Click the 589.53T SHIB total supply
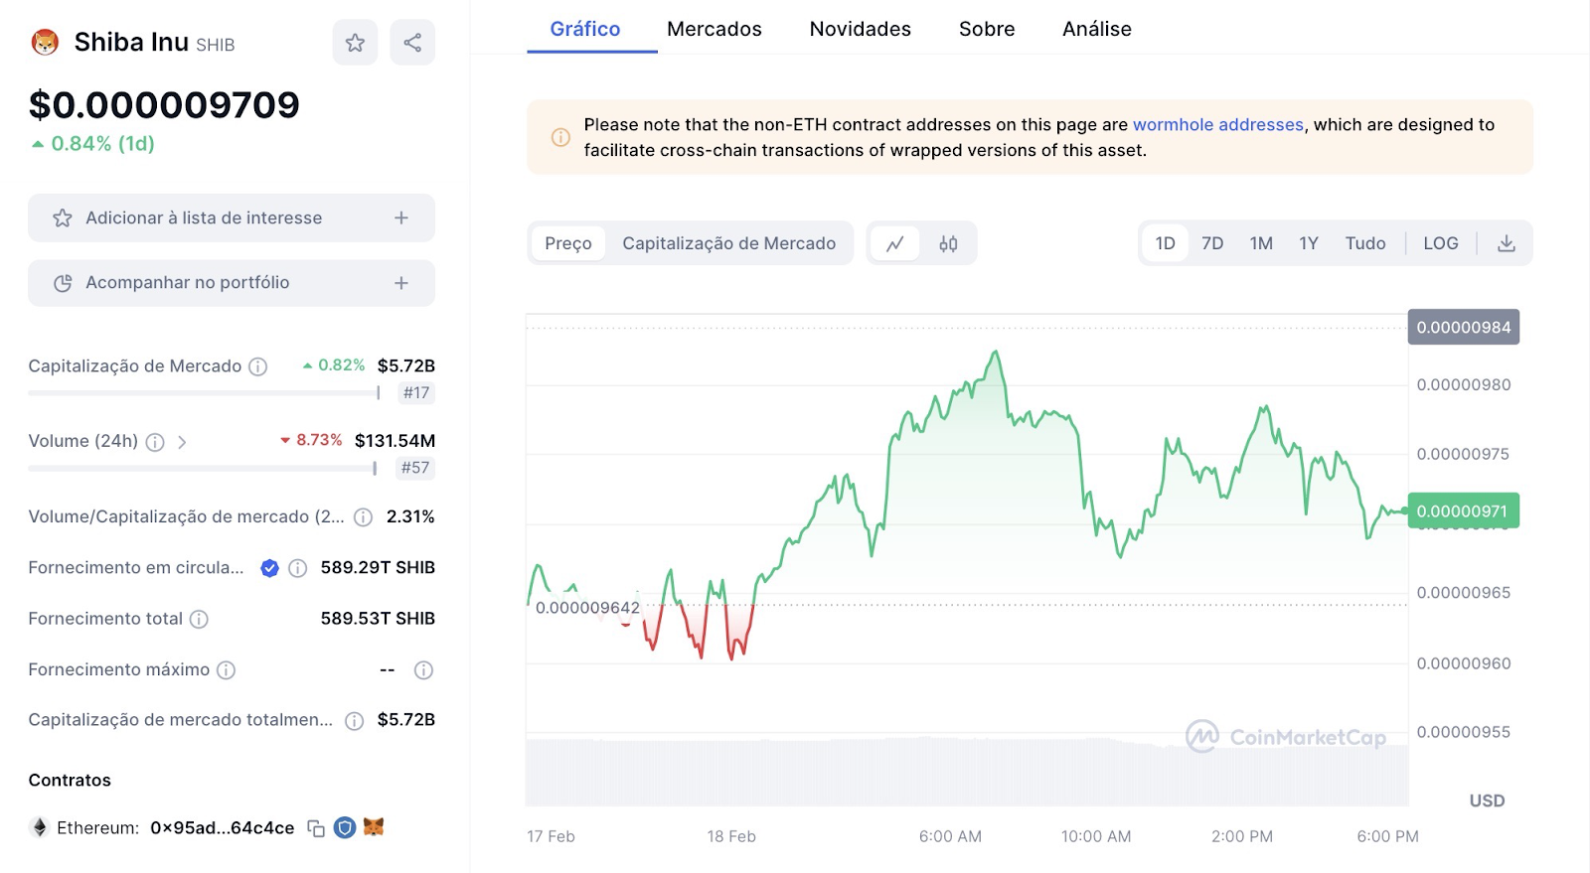 pos(378,619)
